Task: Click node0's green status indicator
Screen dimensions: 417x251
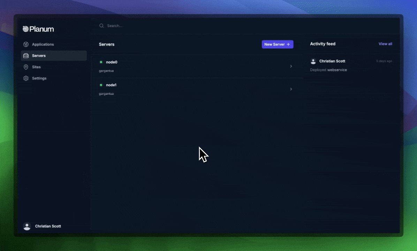Action: pos(101,62)
